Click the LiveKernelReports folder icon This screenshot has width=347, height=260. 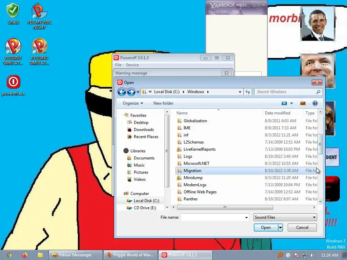pos(179,149)
